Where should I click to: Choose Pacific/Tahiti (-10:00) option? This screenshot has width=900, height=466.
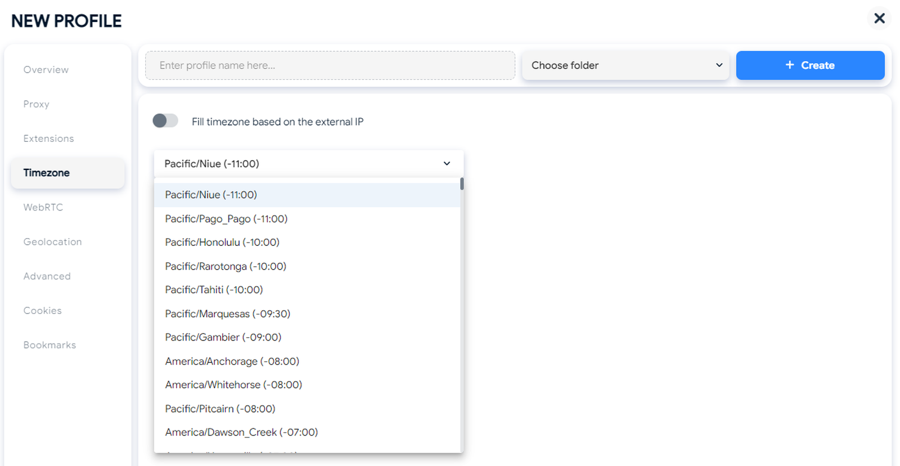point(307,290)
